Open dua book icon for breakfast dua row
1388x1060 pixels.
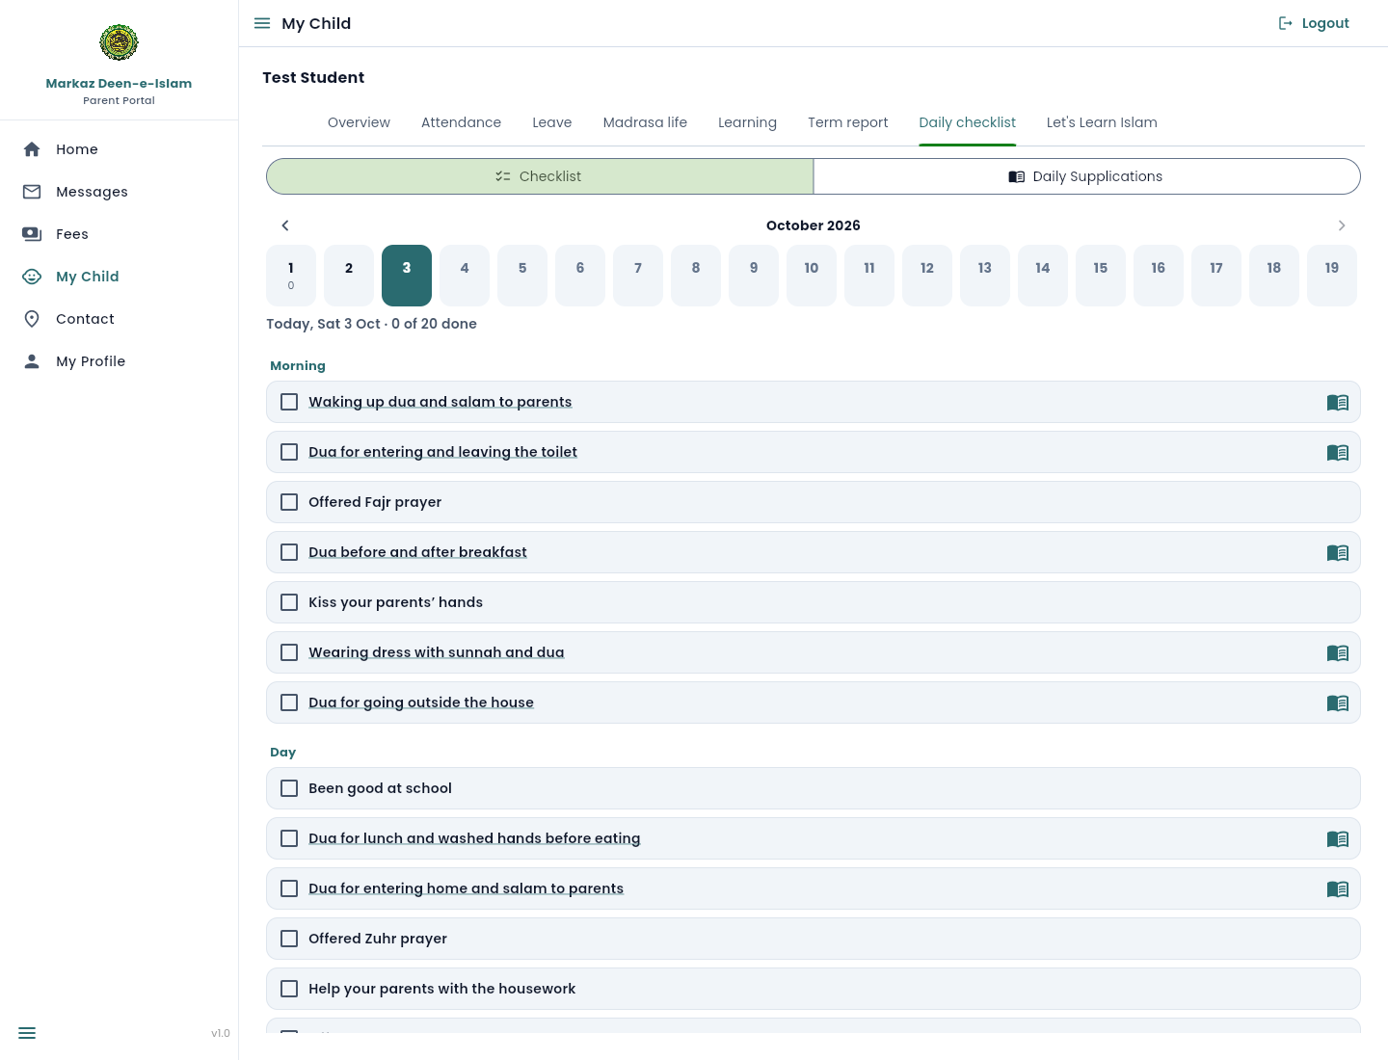[x=1338, y=553]
